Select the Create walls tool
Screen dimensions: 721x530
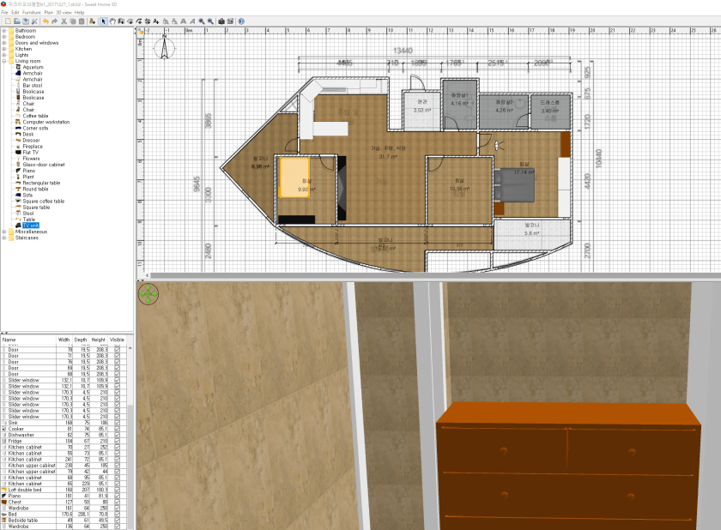tap(122, 21)
